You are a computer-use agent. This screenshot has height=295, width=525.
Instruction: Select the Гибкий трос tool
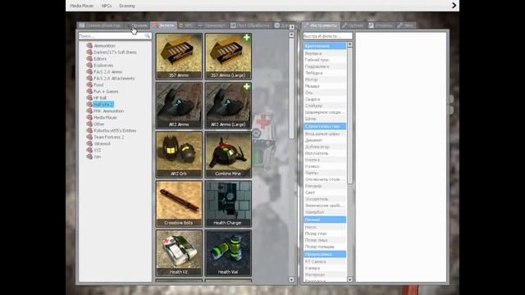pos(325,60)
